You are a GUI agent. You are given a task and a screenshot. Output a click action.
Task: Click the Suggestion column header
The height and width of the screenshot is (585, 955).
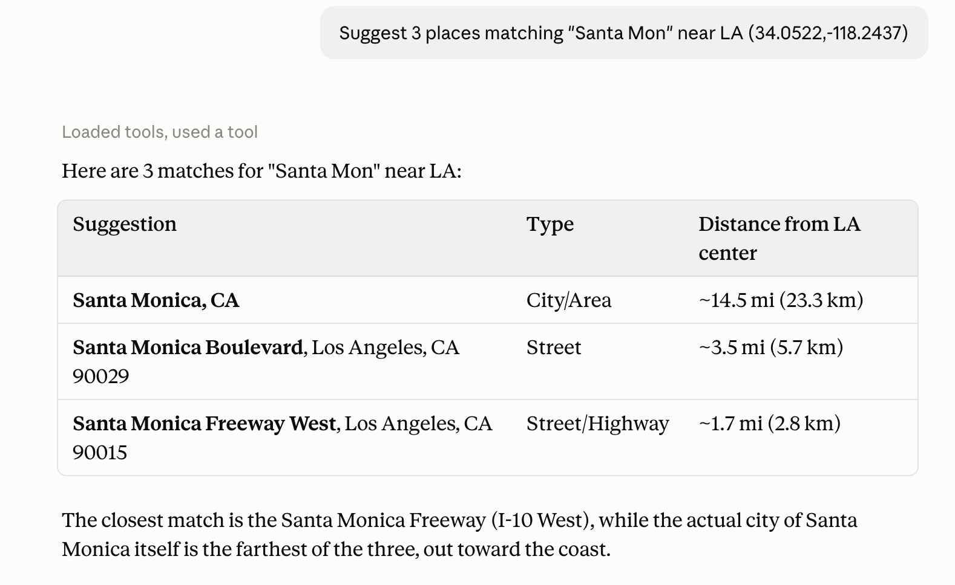tap(125, 224)
